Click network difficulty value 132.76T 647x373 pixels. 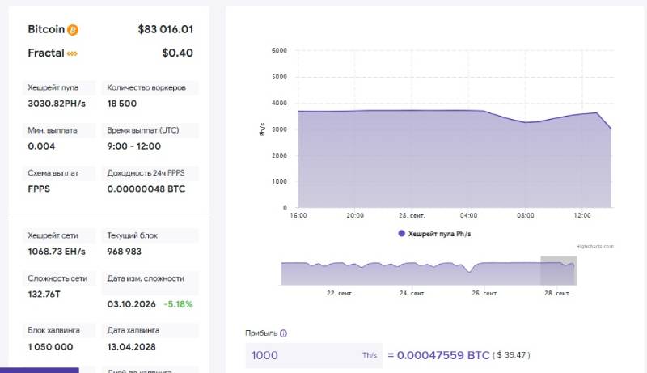(44, 295)
